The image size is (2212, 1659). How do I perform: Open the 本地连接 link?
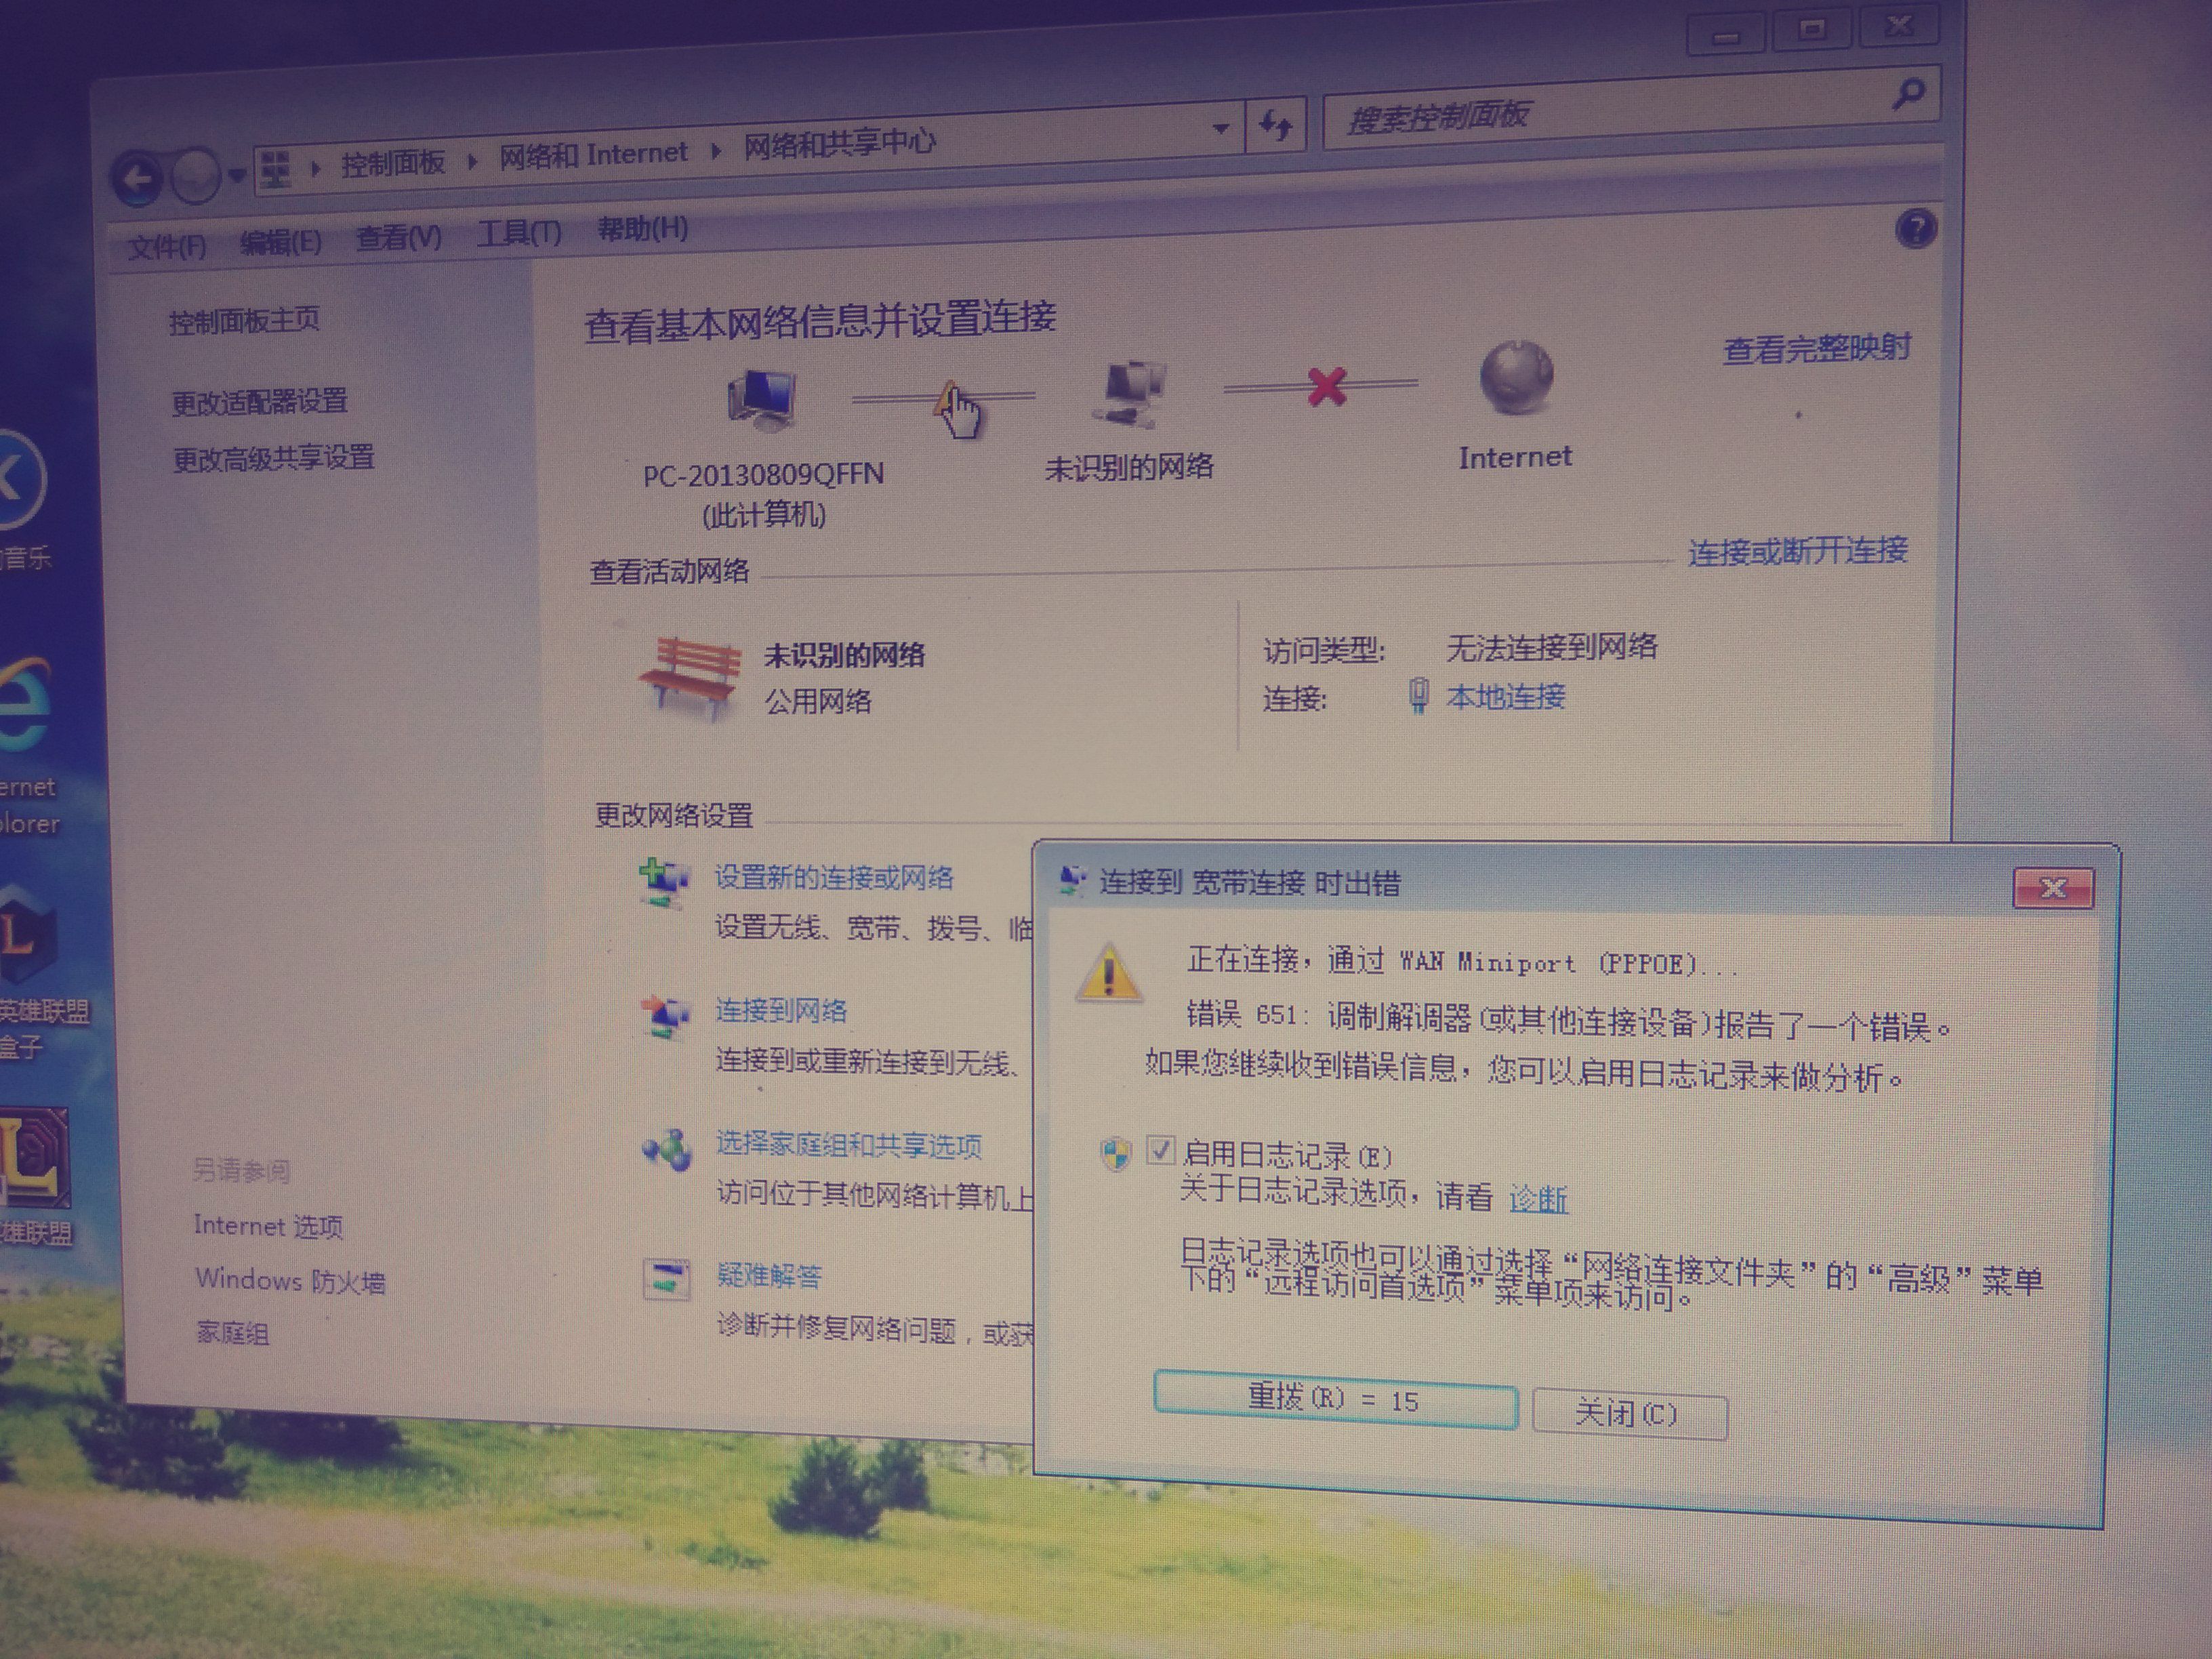tap(1505, 696)
